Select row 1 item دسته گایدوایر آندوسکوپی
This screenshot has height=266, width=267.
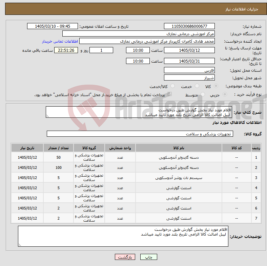point(179,157)
